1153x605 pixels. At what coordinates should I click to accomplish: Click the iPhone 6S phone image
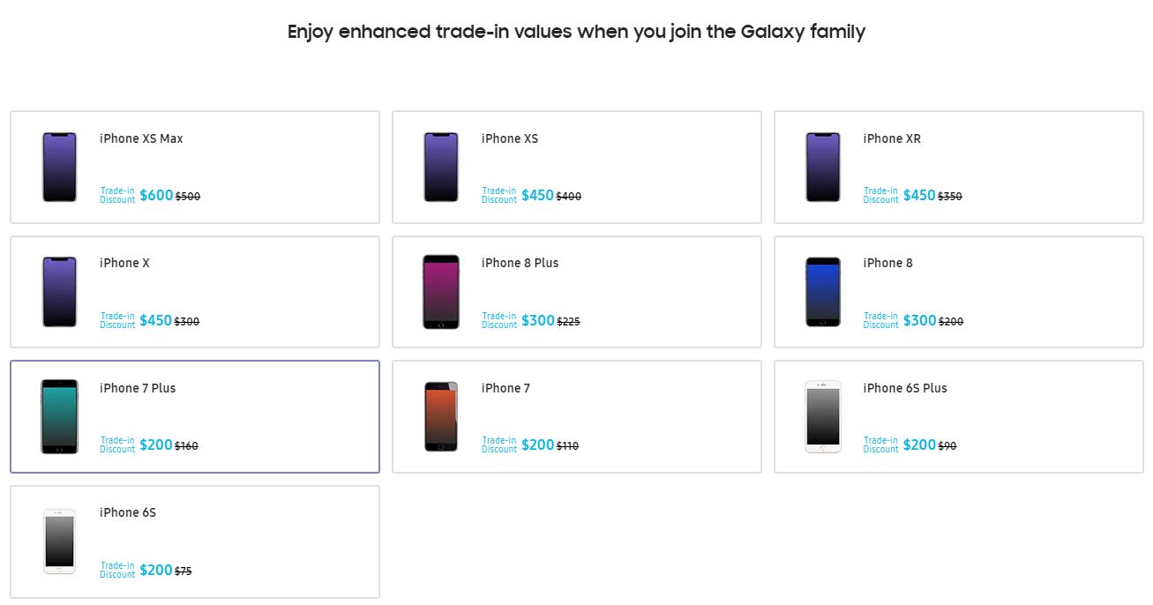pyautogui.click(x=60, y=542)
